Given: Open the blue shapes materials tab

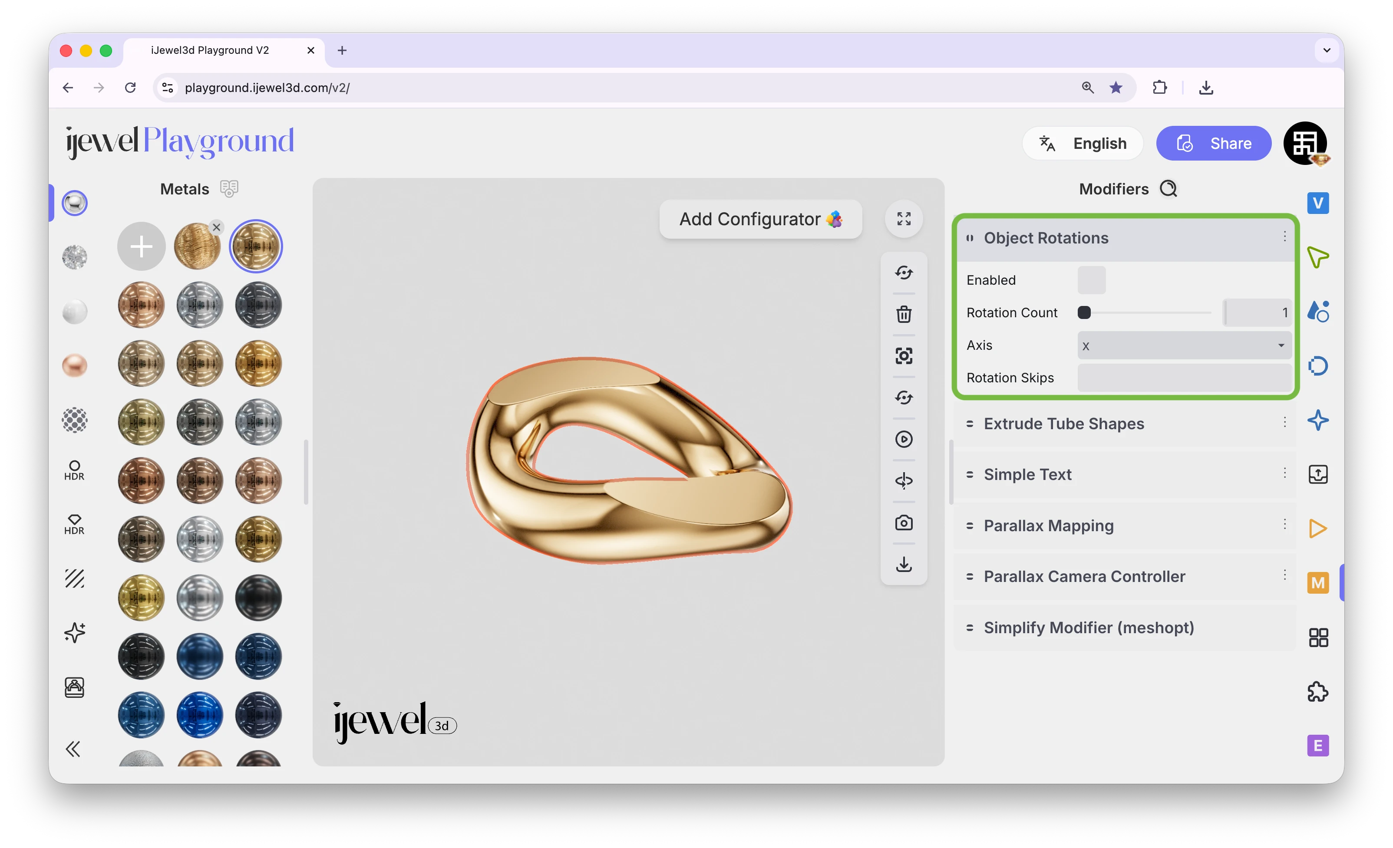Looking at the screenshot, I should point(1317,311).
